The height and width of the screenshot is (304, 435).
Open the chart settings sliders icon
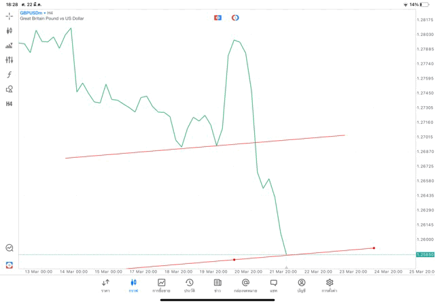pos(10,60)
